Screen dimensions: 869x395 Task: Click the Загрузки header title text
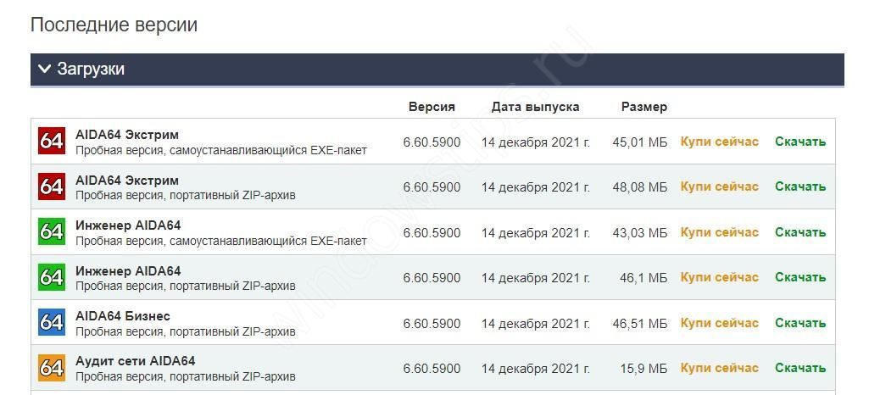click(91, 69)
